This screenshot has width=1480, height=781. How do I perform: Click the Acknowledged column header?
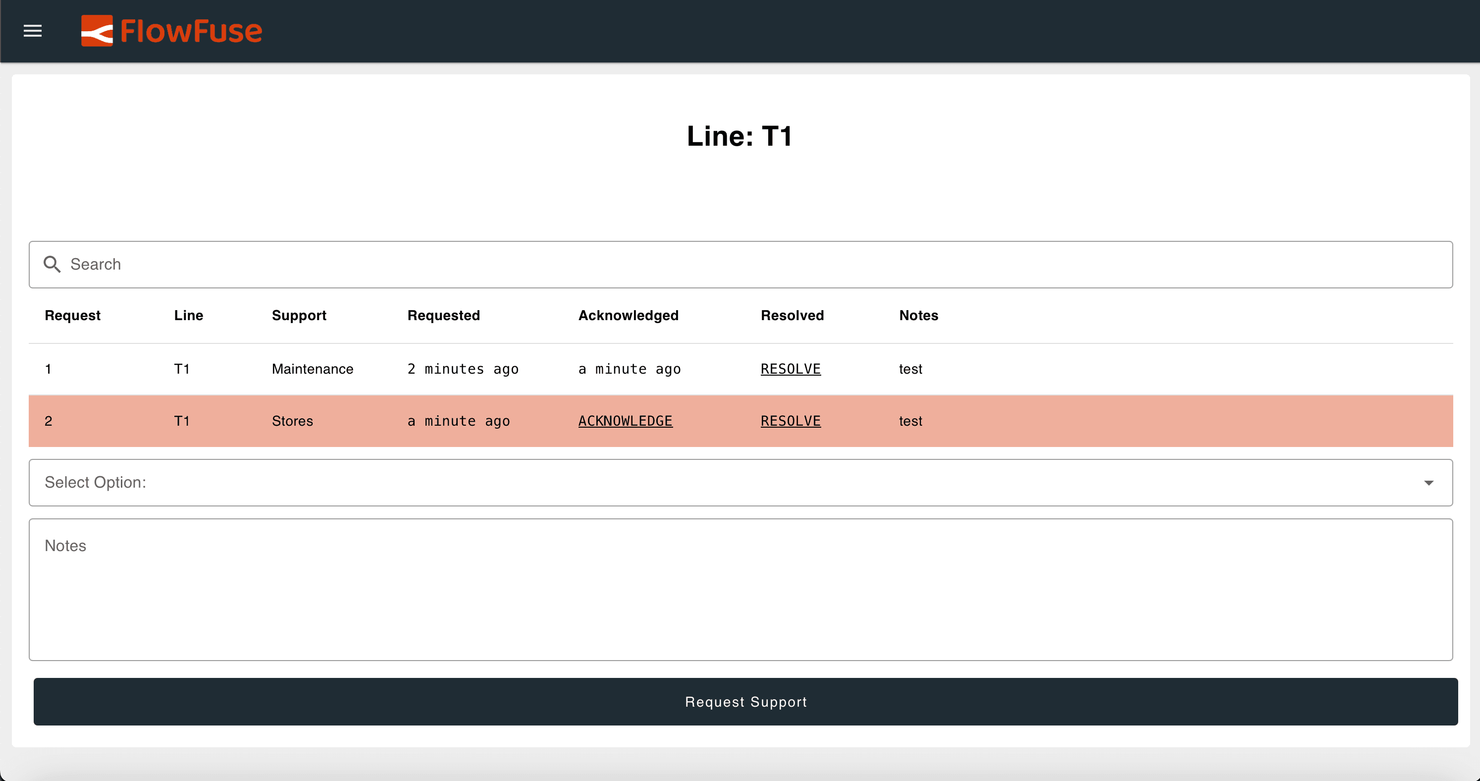tap(628, 315)
